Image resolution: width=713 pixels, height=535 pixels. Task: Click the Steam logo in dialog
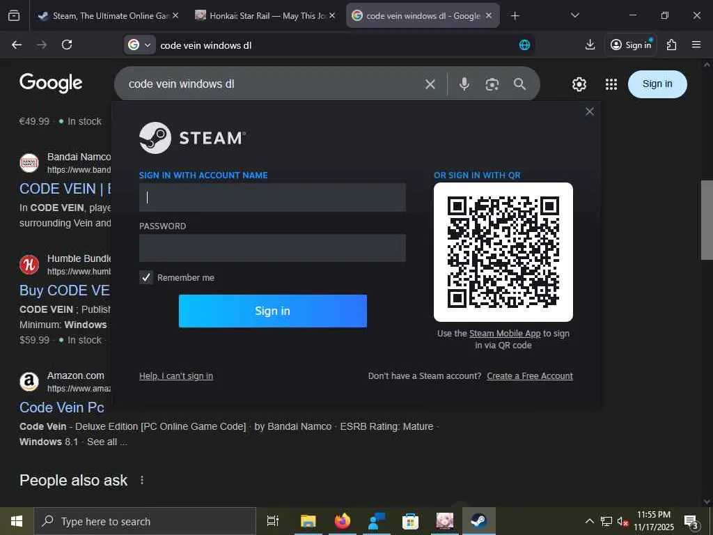point(192,138)
